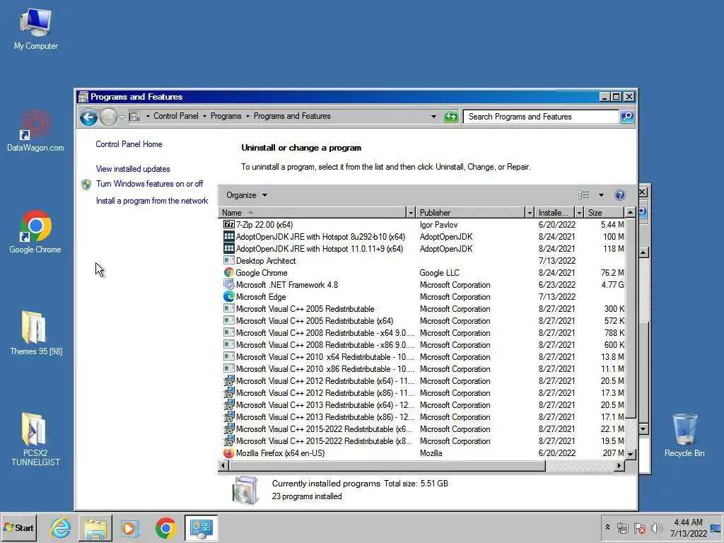Select AdoptOpenJDK JRE with Hotspot 8u292-b10 row
Screen dimensions: 724x543
pos(421,236)
